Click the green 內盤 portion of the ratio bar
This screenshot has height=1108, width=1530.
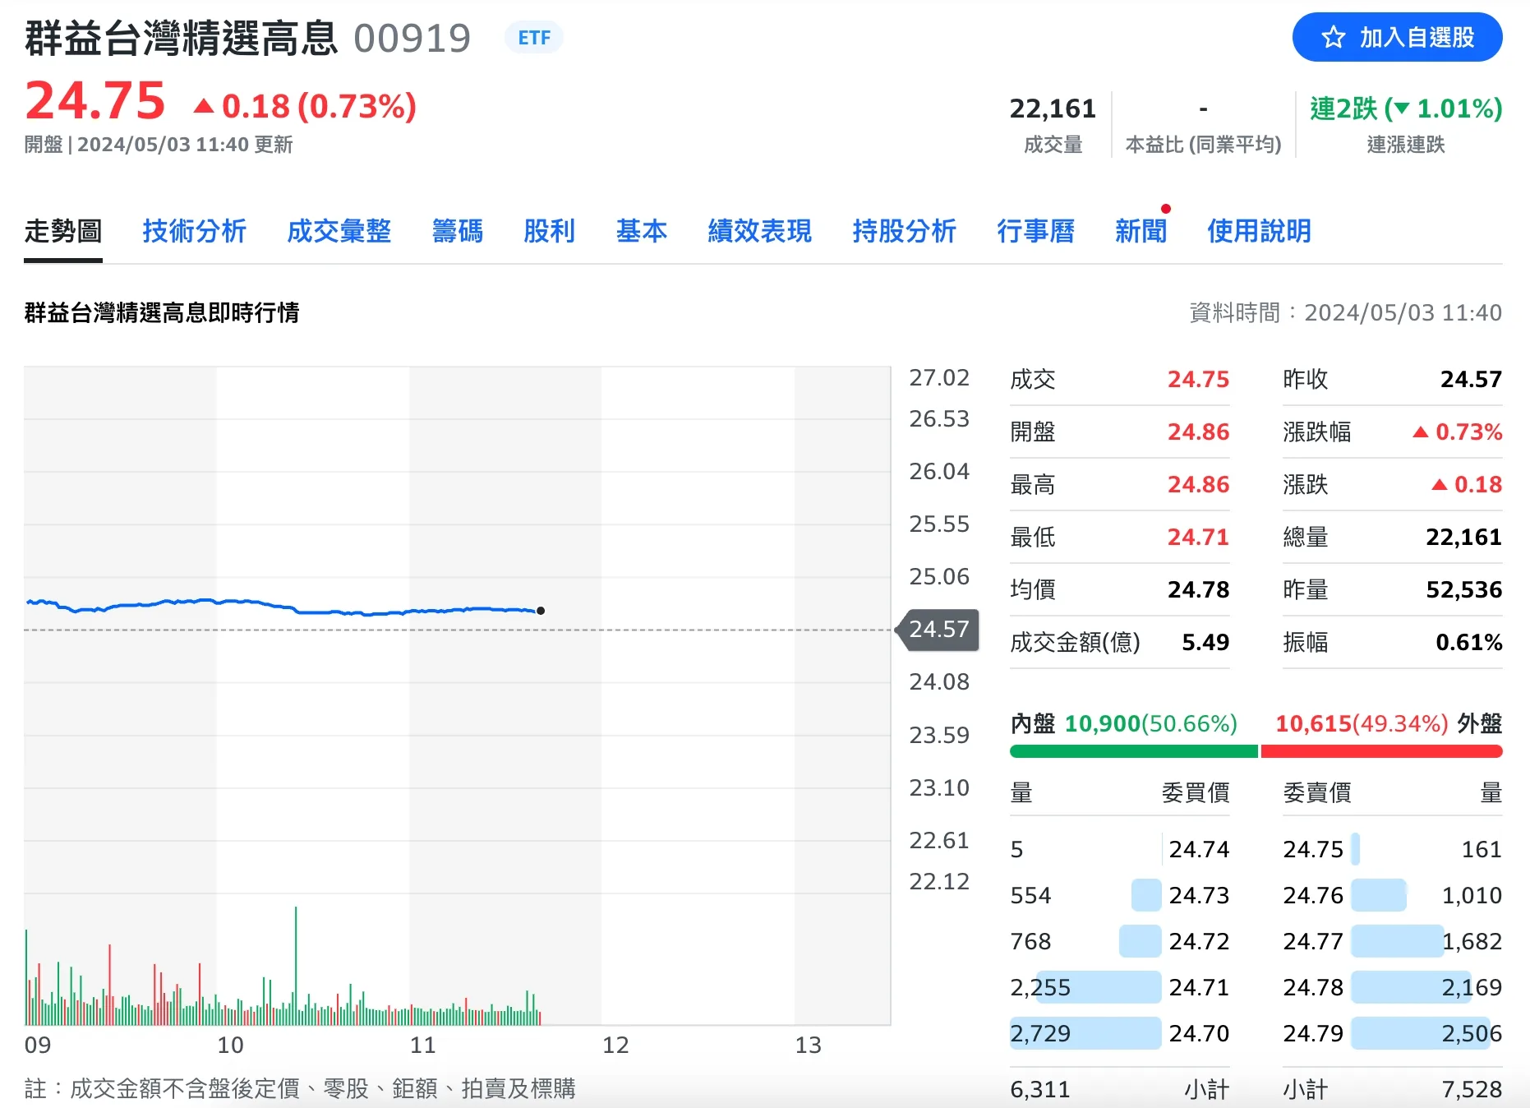point(1134,751)
